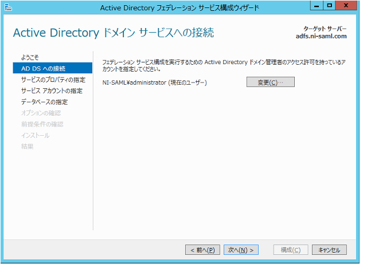Select the ようこそ step in the sidebar
The image size is (367, 264).
(x=30, y=57)
